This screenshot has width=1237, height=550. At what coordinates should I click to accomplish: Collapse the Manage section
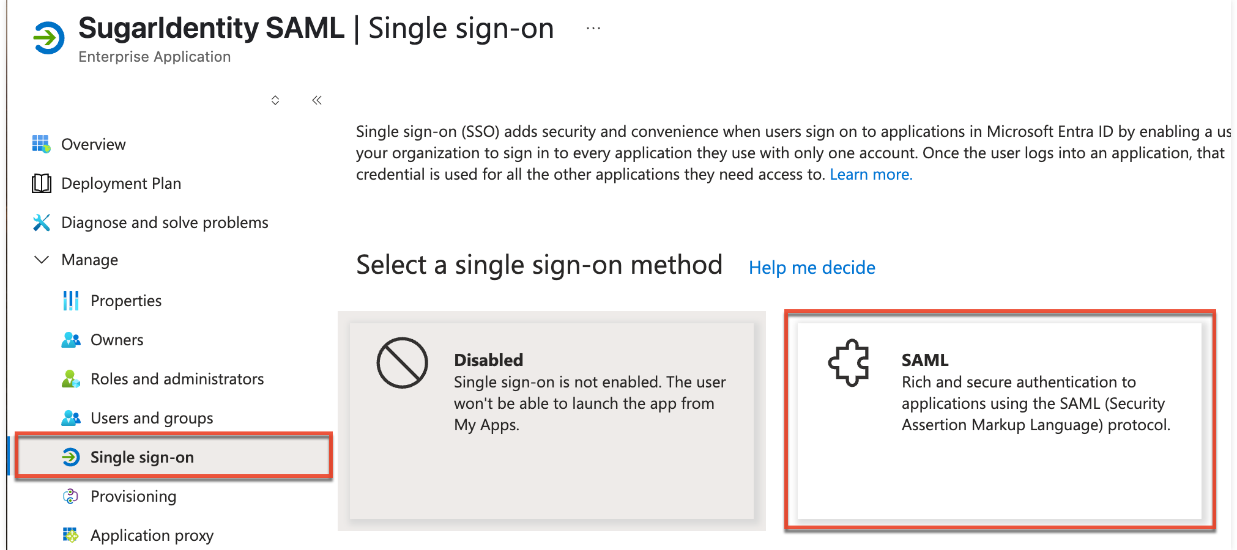pyautogui.click(x=40, y=260)
